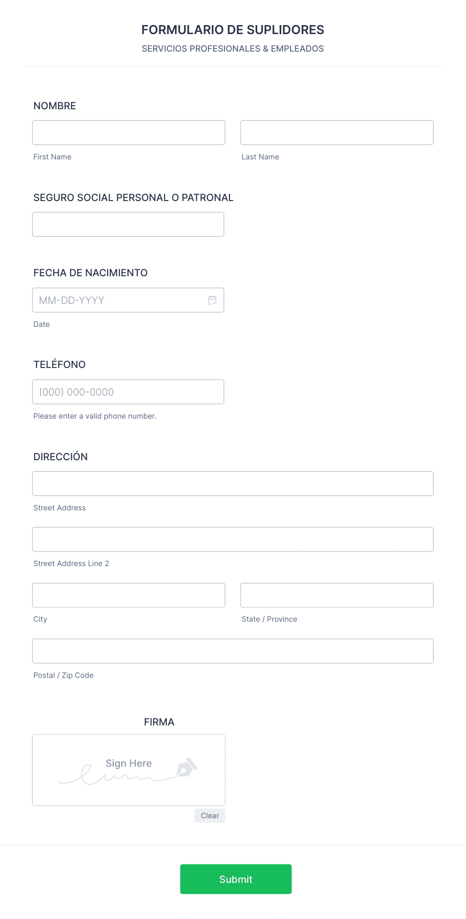Submit the supplier form

pyautogui.click(x=236, y=879)
